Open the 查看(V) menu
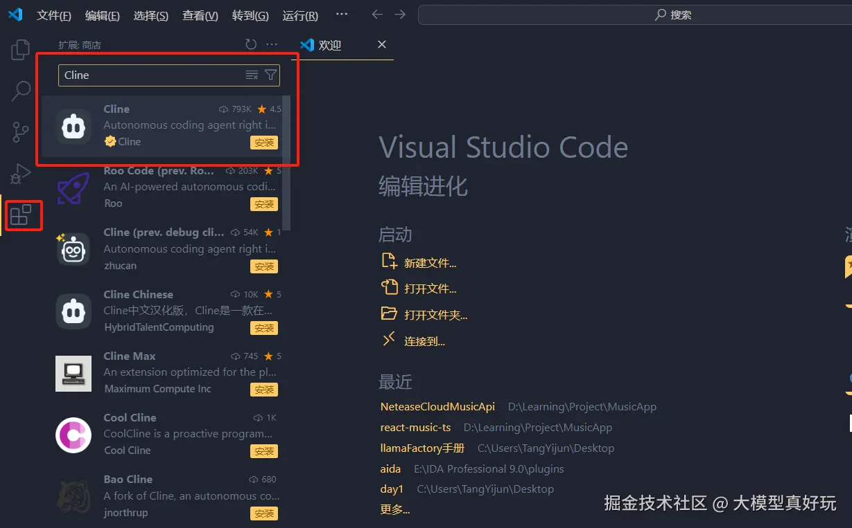The height and width of the screenshot is (528, 852). coord(200,15)
